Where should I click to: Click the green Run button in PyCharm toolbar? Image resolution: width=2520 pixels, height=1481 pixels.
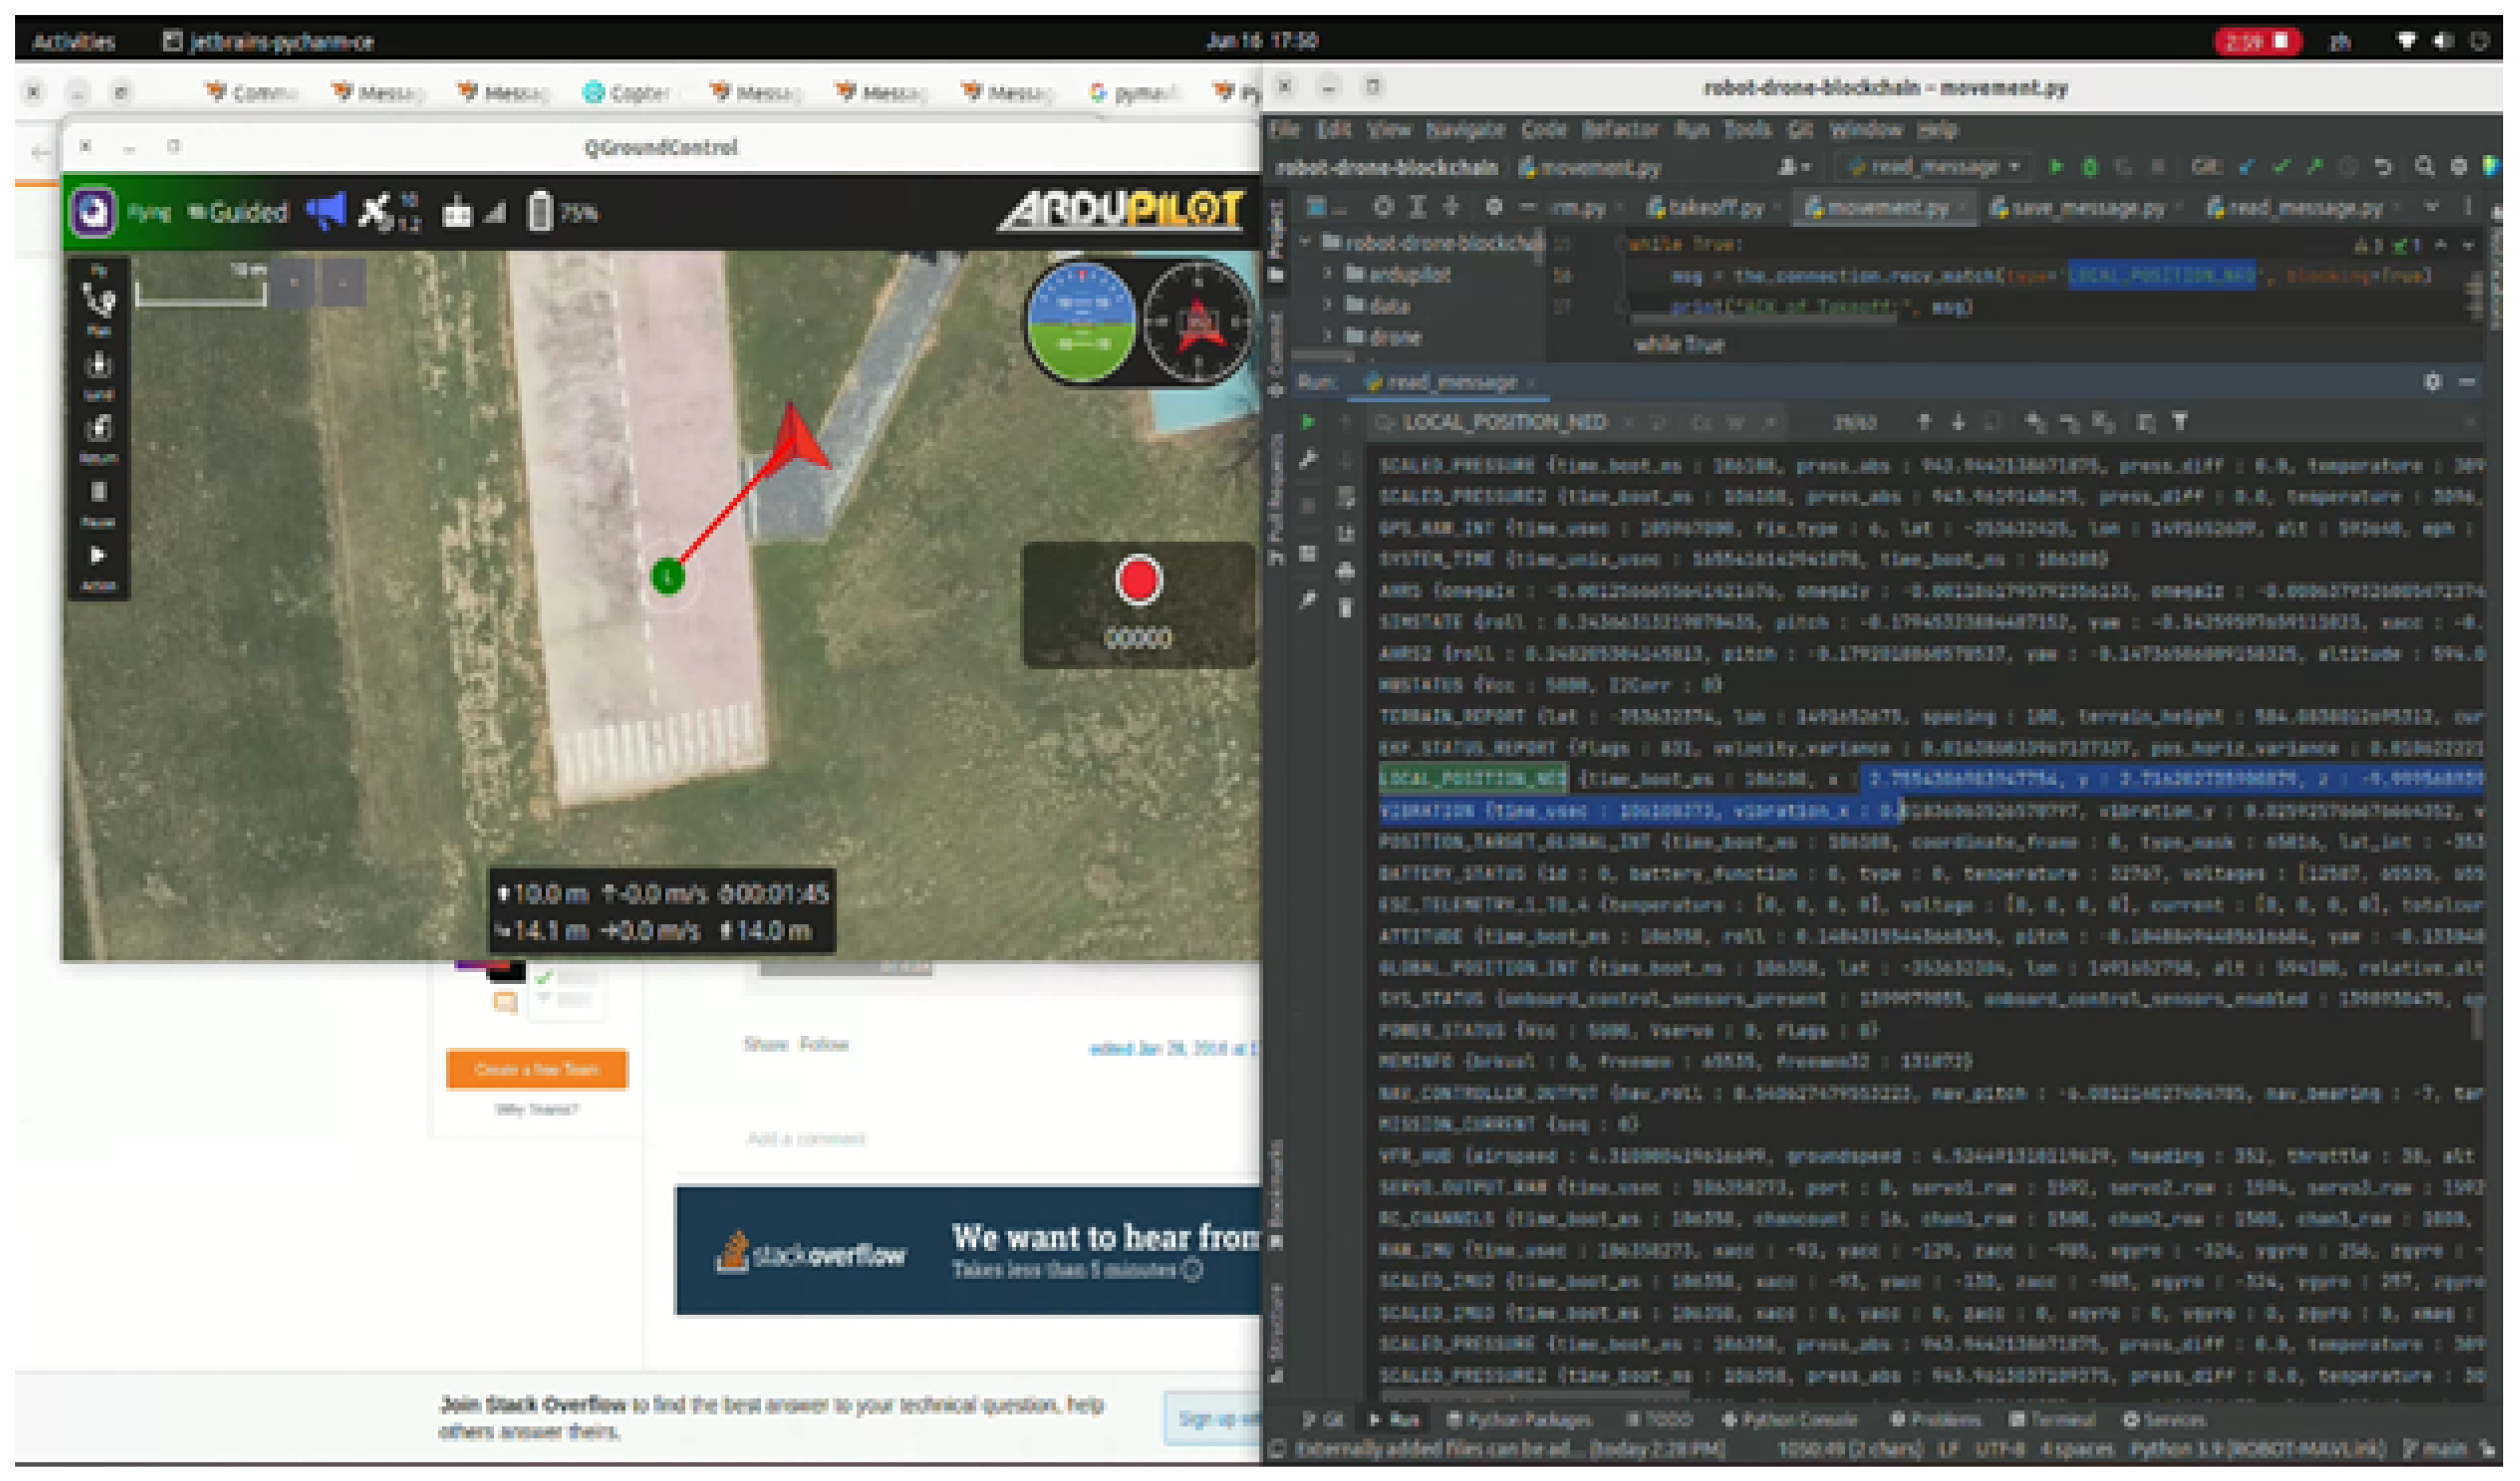(x=2056, y=167)
